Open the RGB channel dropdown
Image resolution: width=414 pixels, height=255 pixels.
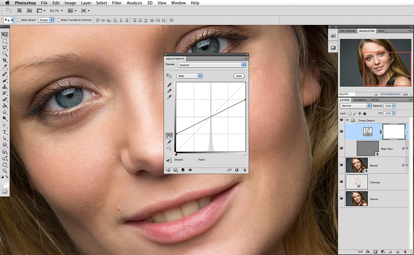click(189, 76)
